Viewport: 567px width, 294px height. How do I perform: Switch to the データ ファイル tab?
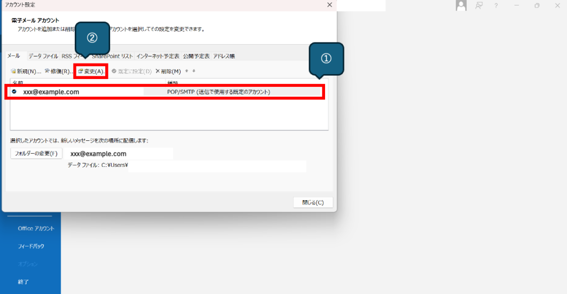click(x=43, y=56)
